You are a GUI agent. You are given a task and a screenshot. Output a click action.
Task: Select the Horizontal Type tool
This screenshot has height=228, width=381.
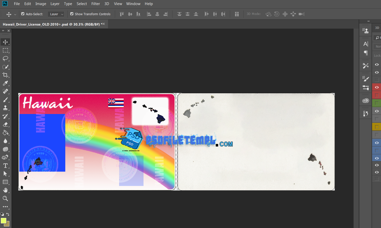(x=5, y=166)
